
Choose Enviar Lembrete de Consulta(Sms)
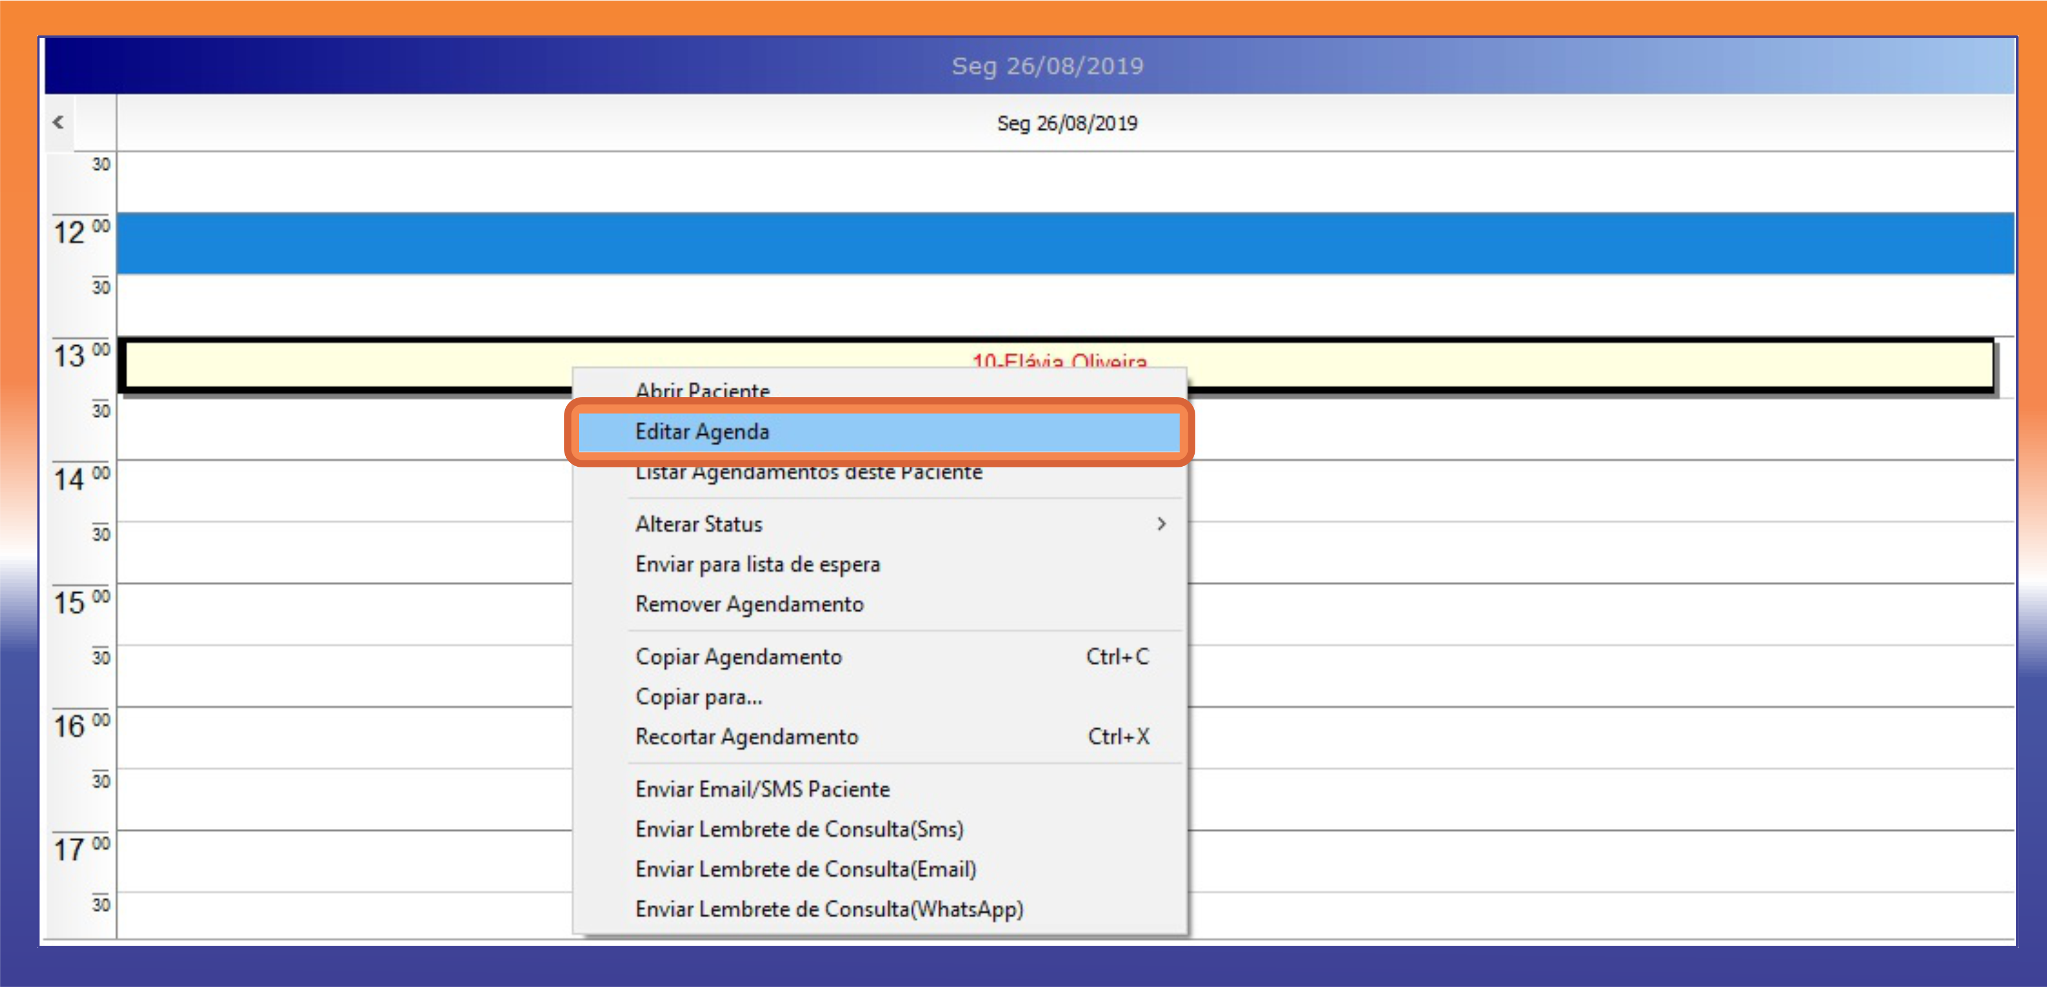point(799,829)
